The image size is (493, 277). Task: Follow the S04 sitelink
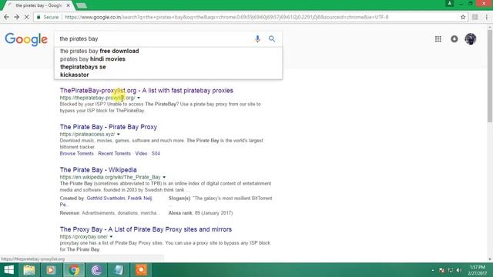[x=156, y=154]
